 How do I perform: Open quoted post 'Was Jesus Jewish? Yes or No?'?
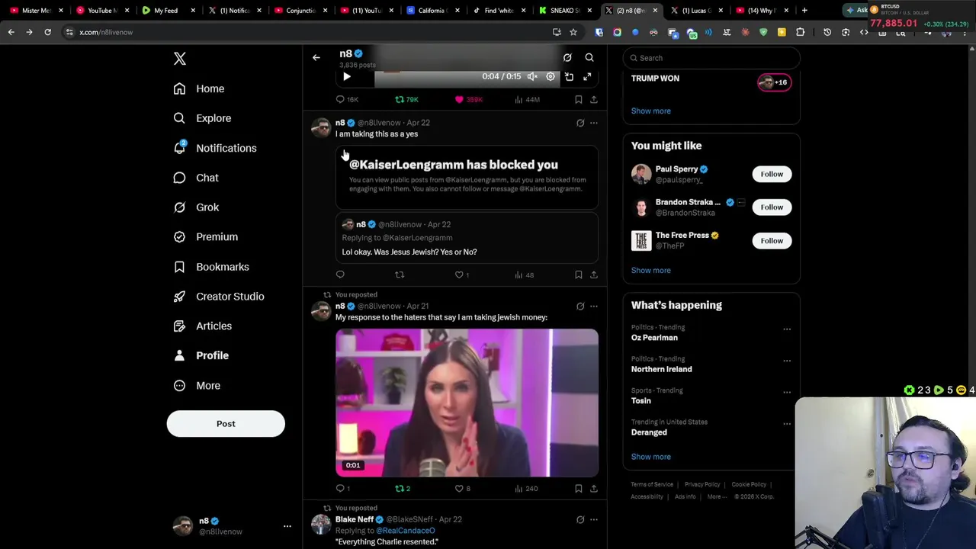pos(467,238)
